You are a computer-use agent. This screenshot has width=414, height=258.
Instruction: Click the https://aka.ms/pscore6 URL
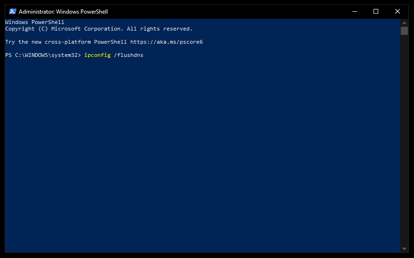(x=166, y=42)
